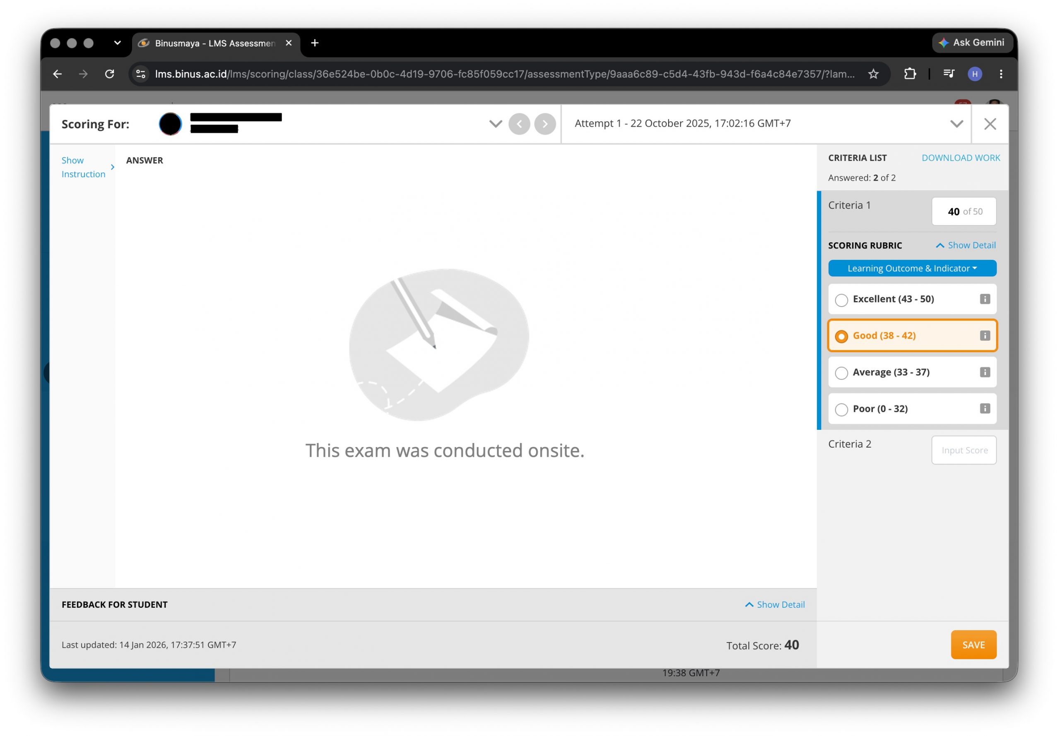Toggle Show Detail in Feedback for Student
Screen dimensions: 1060x736
point(774,604)
